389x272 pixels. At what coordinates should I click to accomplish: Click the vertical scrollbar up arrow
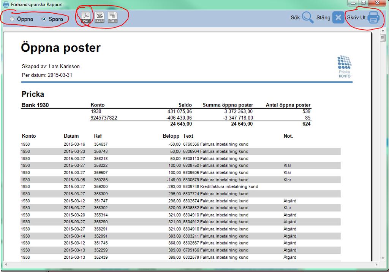tap(382, 30)
